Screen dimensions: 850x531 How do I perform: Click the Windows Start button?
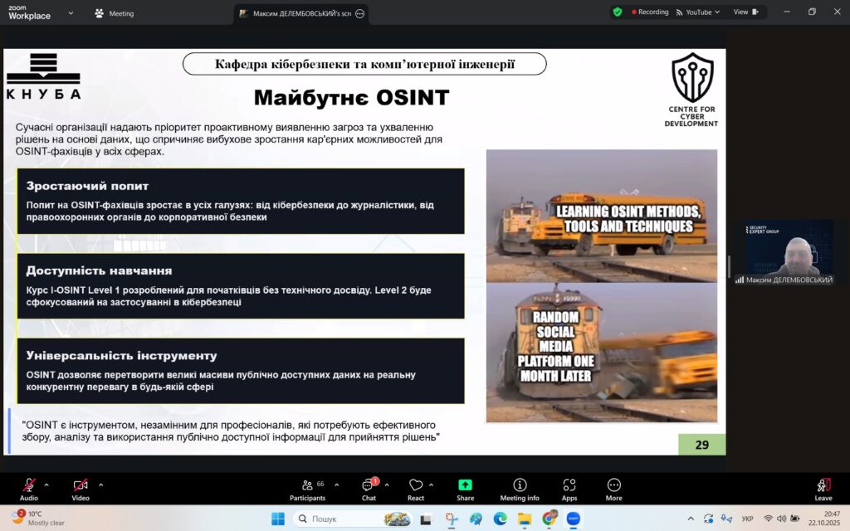tap(277, 519)
